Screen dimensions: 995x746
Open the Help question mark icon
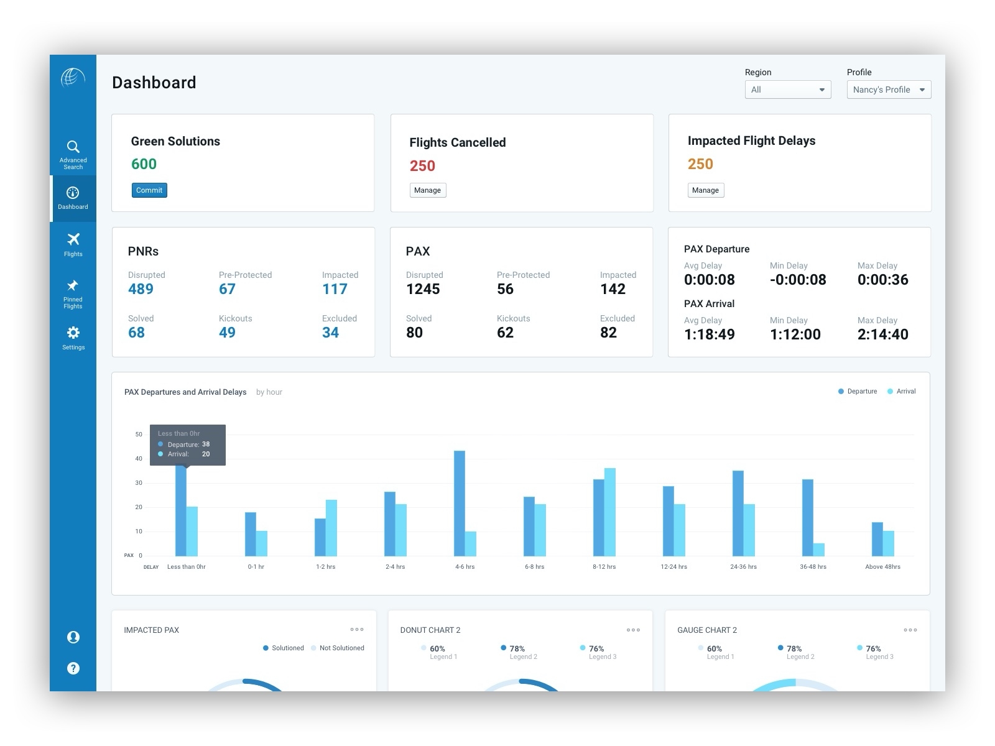(73, 668)
